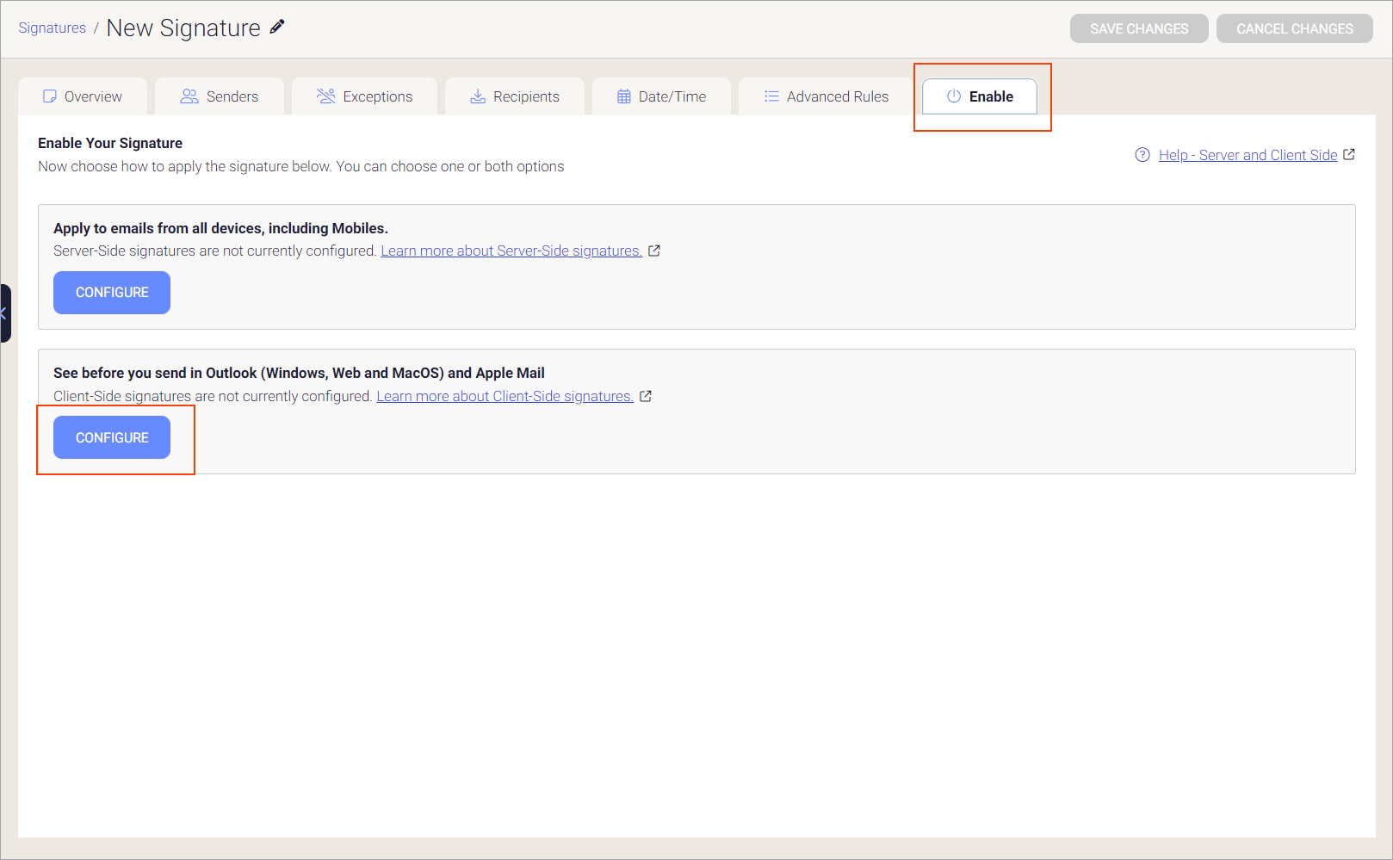Click the Enable power icon
The height and width of the screenshot is (860, 1393).
tap(954, 96)
